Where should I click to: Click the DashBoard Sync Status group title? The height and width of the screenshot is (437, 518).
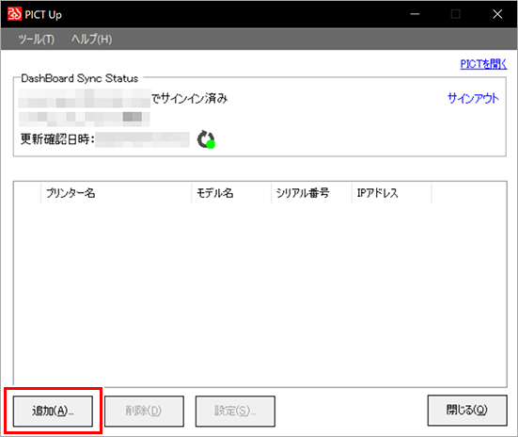(80, 78)
